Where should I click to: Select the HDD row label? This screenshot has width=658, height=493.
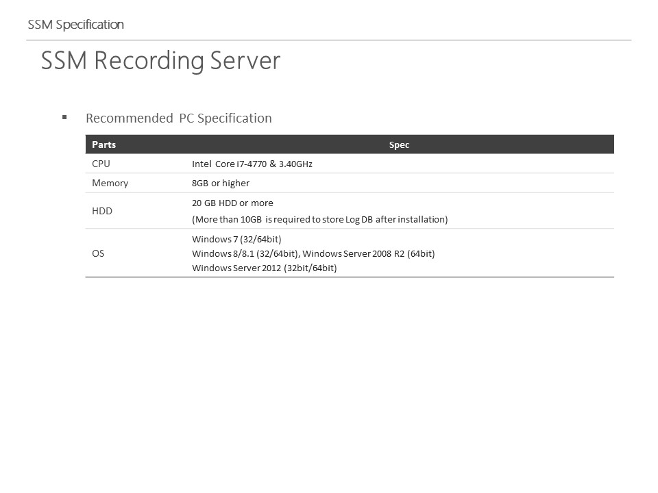click(102, 211)
